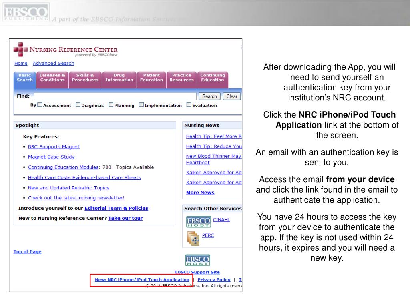This screenshot has width=410, height=307.
Task: Click into the Find text field
Action: point(115,96)
